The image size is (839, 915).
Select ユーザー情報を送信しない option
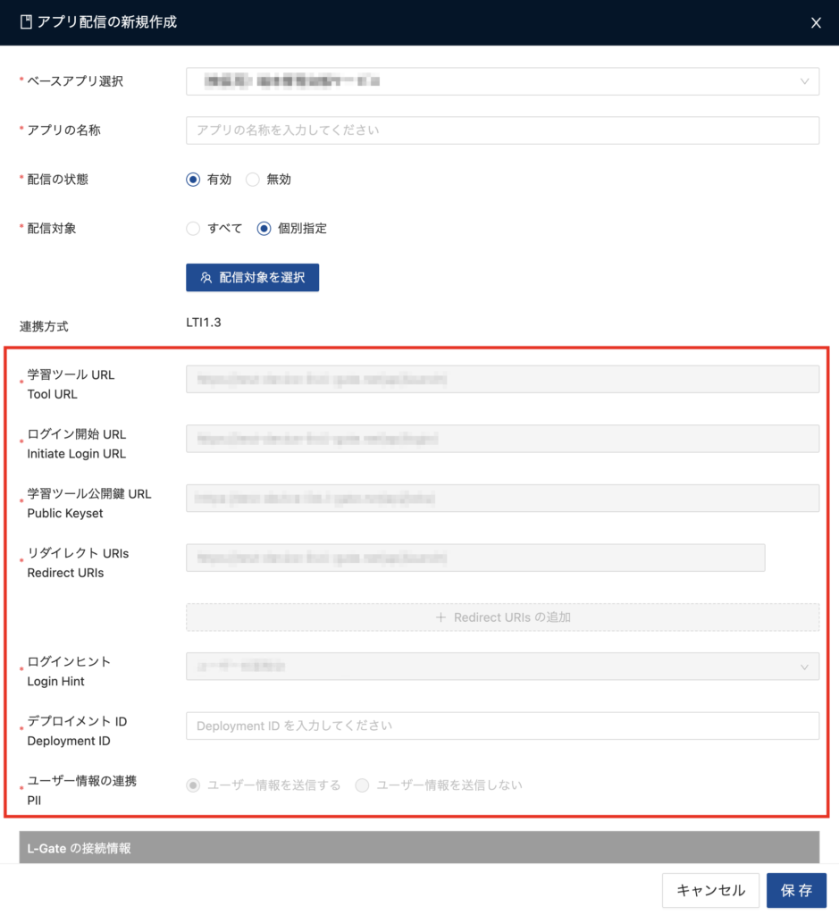click(362, 785)
